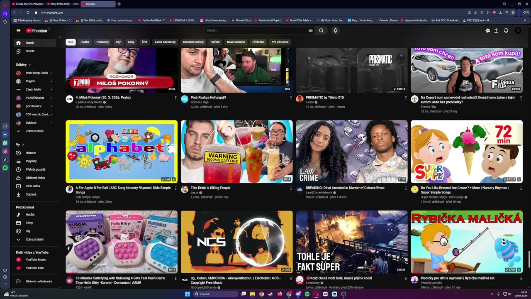The height and width of the screenshot is (299, 531).
Task: Select the Živě filter chip
Action: point(144,42)
